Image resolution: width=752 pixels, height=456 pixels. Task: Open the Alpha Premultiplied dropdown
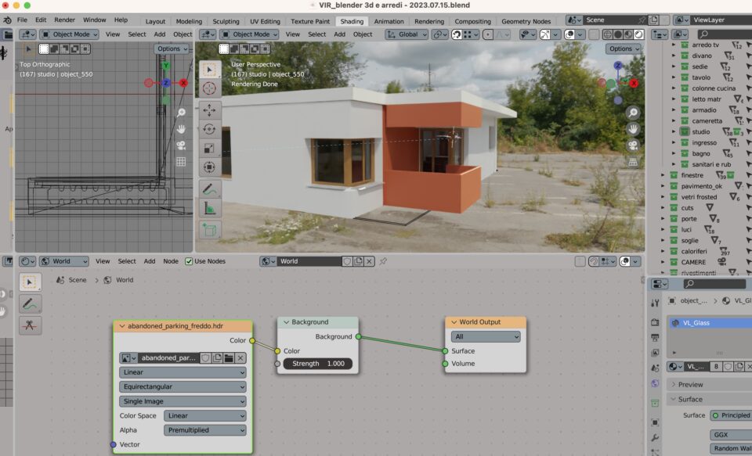pos(205,430)
